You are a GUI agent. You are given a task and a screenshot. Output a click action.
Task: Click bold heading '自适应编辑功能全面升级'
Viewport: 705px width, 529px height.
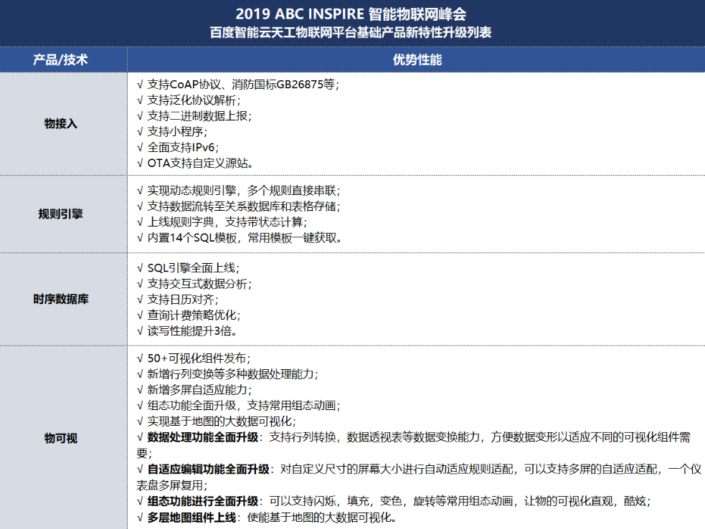208,470
